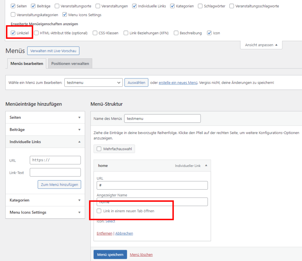Expand the Menu Icons Settings section

pos(79,212)
